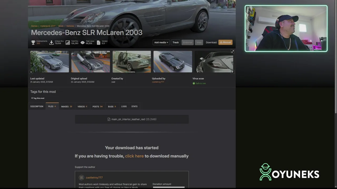Click the Created by name cast

(113, 82)
